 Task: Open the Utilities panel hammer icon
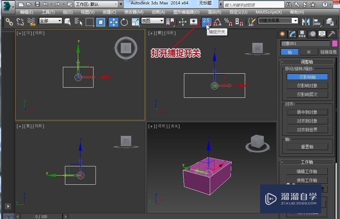coord(331,34)
